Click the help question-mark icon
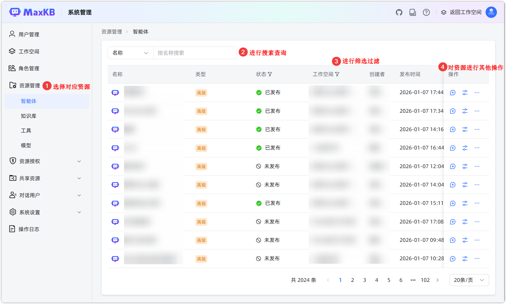This screenshot has height=304, width=506. (x=426, y=12)
